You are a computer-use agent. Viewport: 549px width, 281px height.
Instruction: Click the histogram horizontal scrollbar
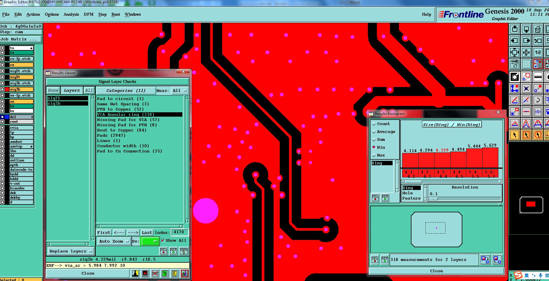pos(452,182)
